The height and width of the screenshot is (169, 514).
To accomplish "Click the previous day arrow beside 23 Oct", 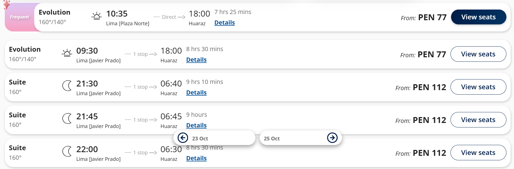I will pyautogui.click(x=183, y=138).
